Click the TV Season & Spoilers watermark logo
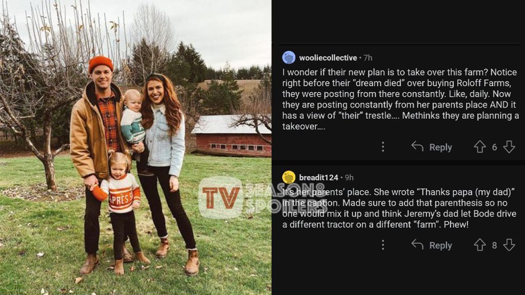This screenshot has height=295, width=525. point(221,198)
